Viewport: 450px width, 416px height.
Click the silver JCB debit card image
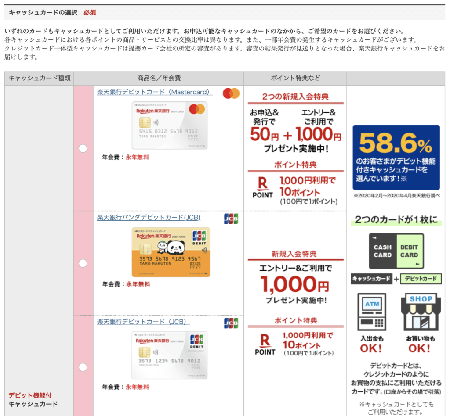pos(170,355)
